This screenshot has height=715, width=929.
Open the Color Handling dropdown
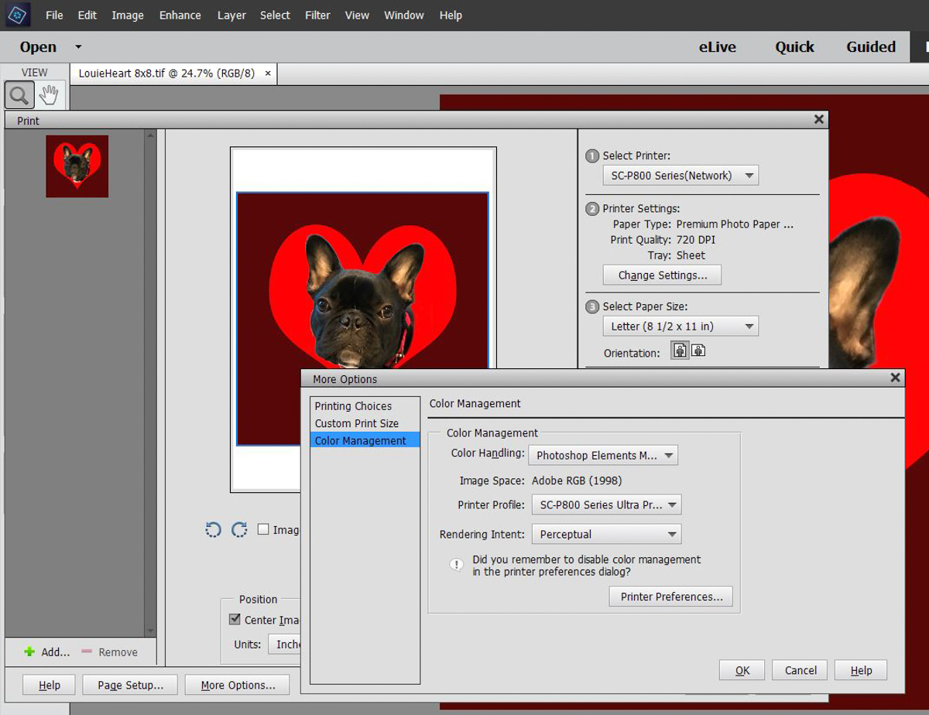pos(603,455)
